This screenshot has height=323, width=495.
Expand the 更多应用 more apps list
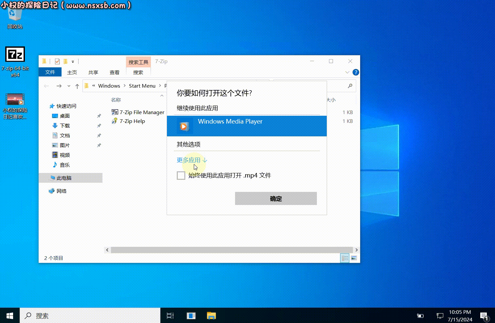192,160
